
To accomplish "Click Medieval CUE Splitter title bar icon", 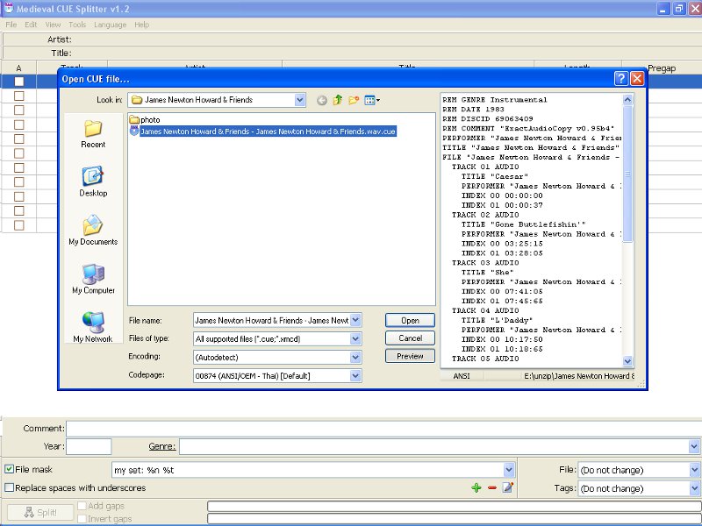I will click(x=9, y=8).
